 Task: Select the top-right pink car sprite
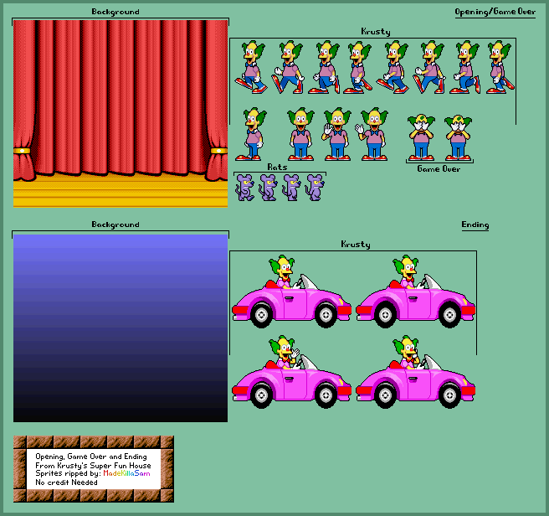click(416, 292)
